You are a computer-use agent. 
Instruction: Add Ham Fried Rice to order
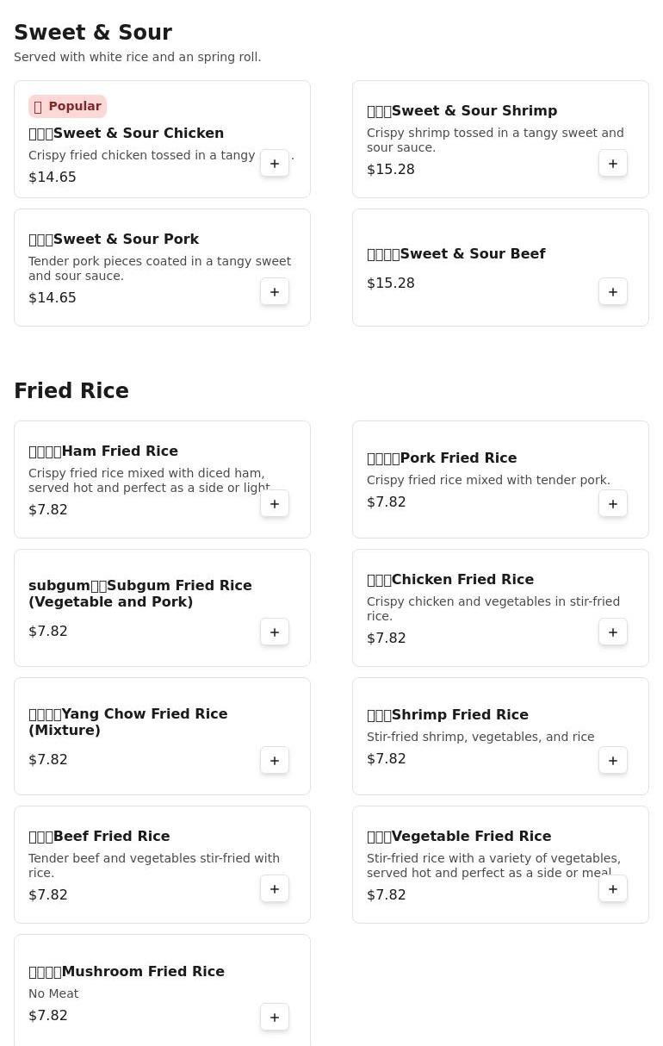pyautogui.click(x=275, y=504)
